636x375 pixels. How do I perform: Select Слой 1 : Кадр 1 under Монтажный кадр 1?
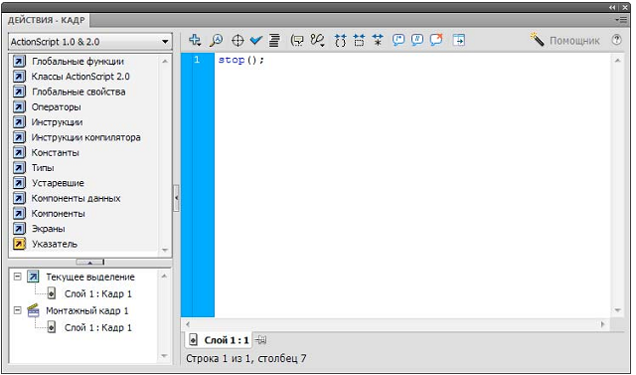(x=98, y=328)
